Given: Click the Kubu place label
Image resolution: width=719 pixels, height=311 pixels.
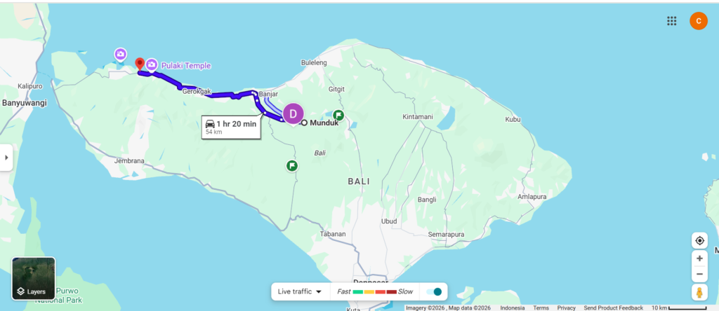Looking at the screenshot, I should coord(513,119).
